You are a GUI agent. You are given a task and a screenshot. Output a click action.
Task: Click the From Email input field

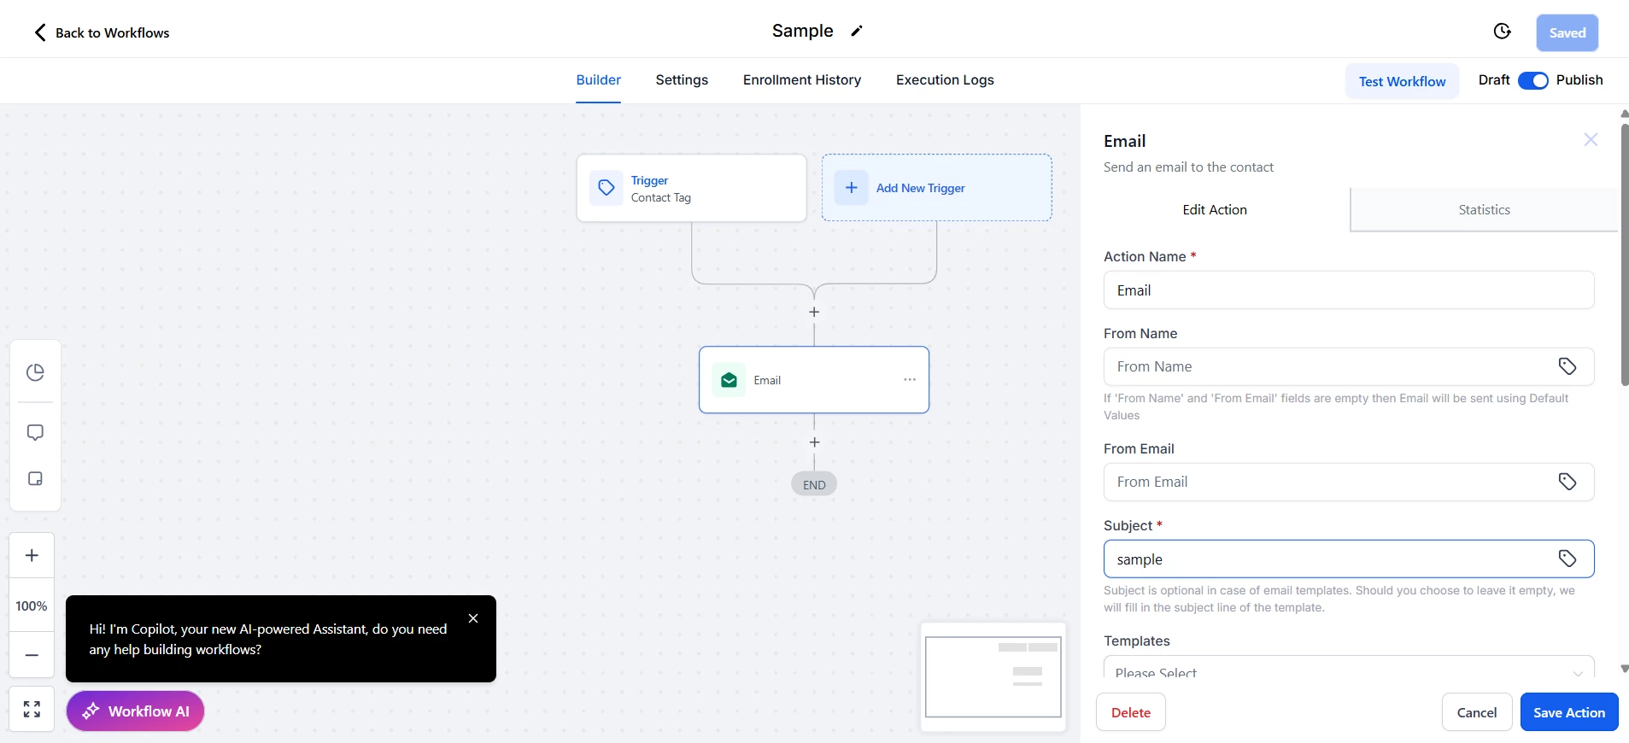point(1349,482)
